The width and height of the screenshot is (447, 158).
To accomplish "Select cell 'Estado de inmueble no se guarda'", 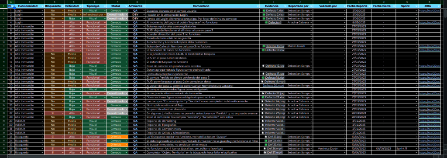I will [203, 38].
